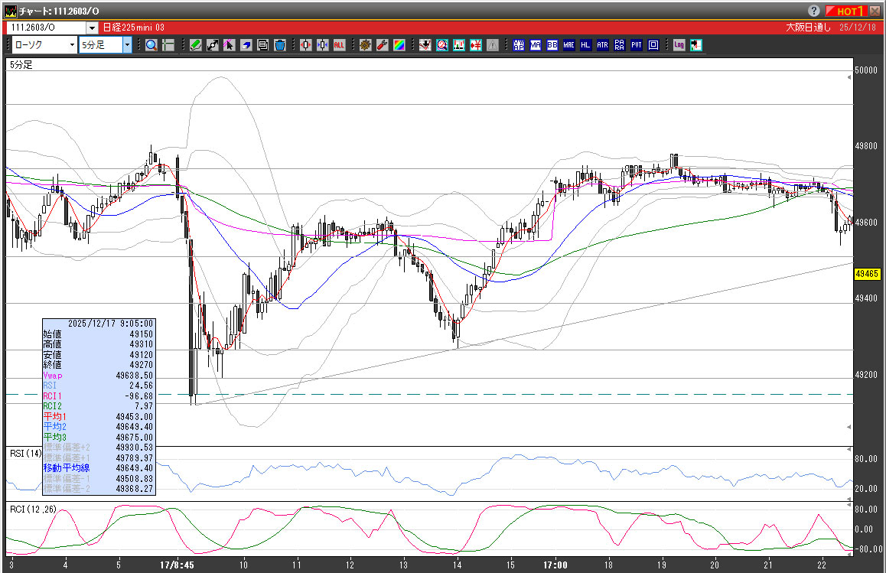Toggle the Log scale button
The width and height of the screenshot is (886, 573).
click(679, 45)
